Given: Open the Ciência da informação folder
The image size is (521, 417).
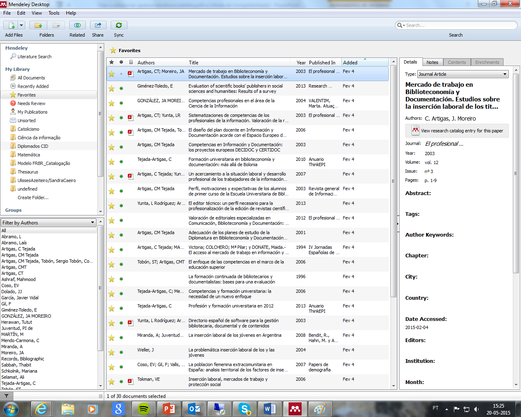Looking at the screenshot, I should [39, 138].
